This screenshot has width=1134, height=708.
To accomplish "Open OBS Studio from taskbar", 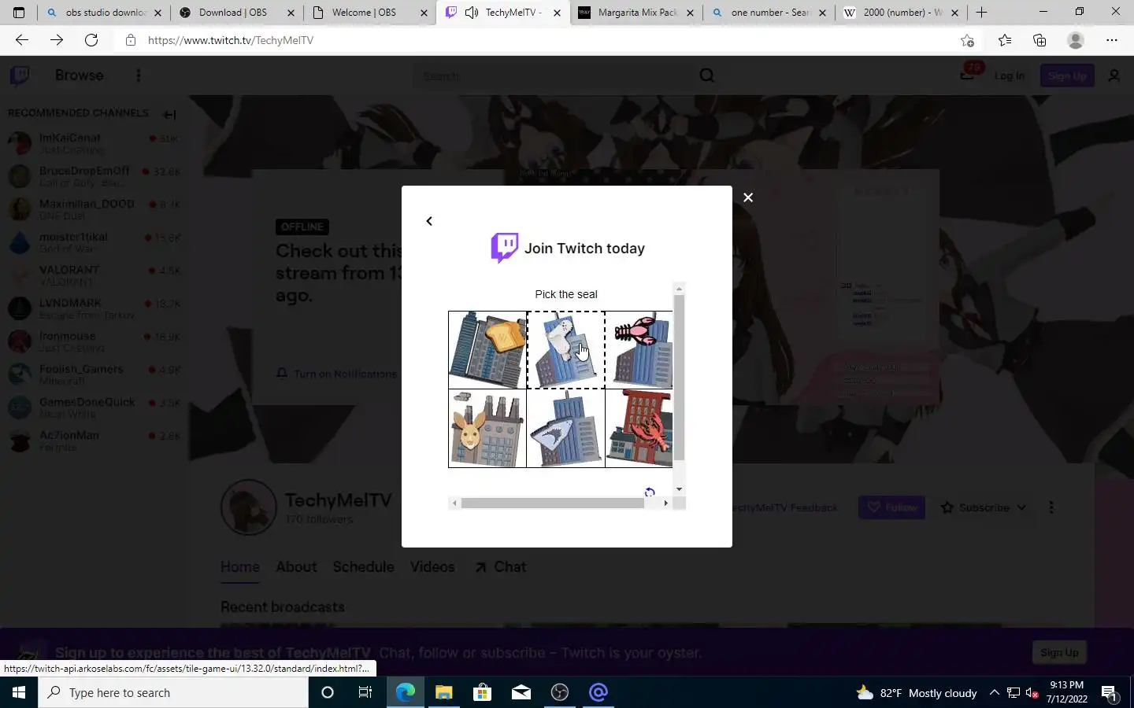I will tap(560, 692).
